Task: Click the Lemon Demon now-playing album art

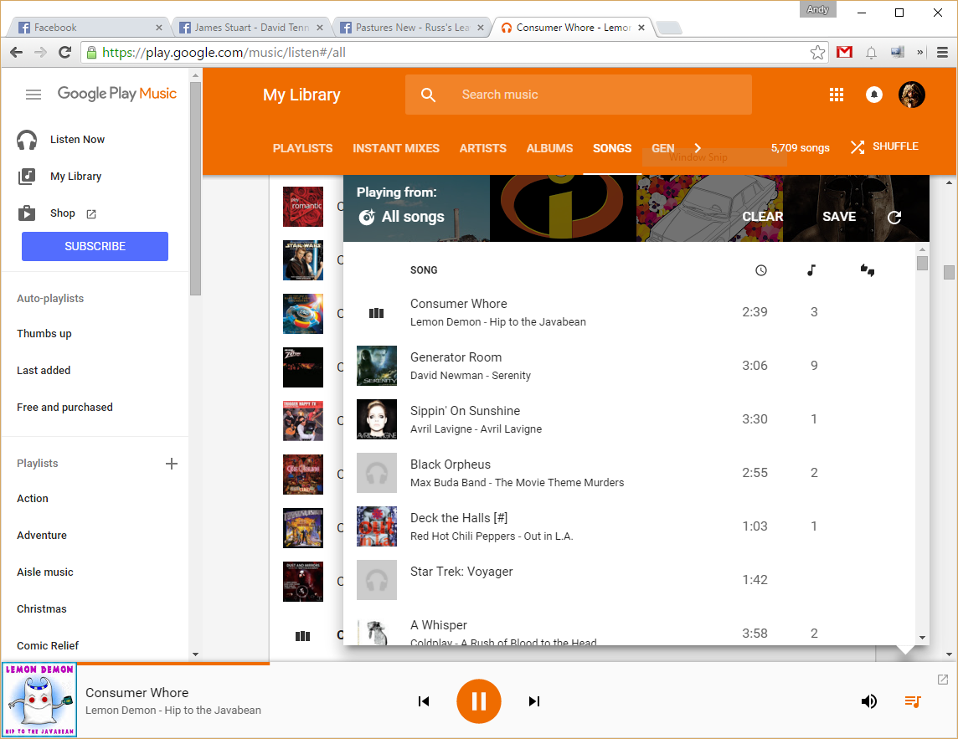Action: tap(39, 700)
